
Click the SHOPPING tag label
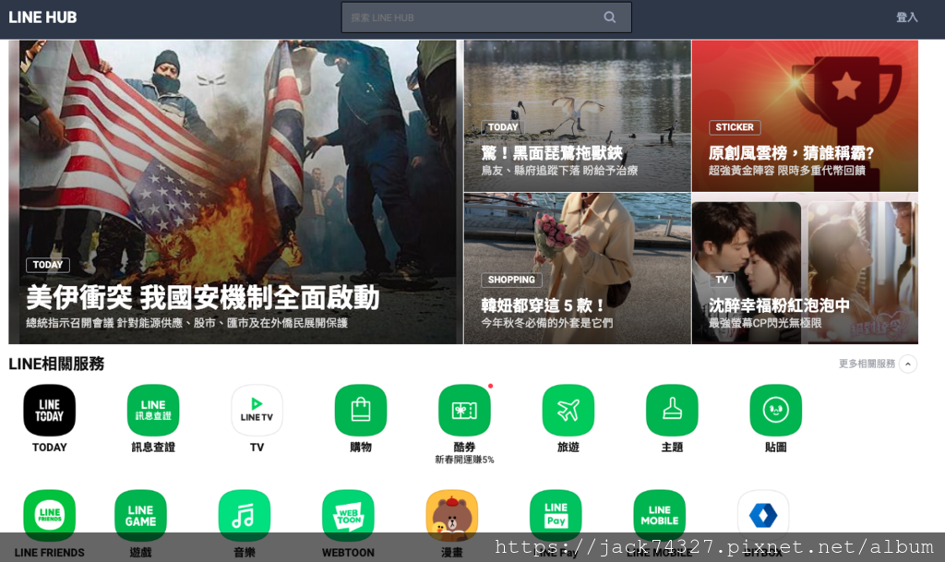(511, 280)
